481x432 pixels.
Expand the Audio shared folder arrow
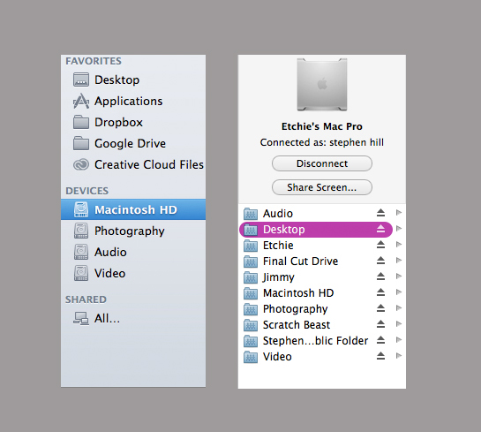click(x=399, y=213)
